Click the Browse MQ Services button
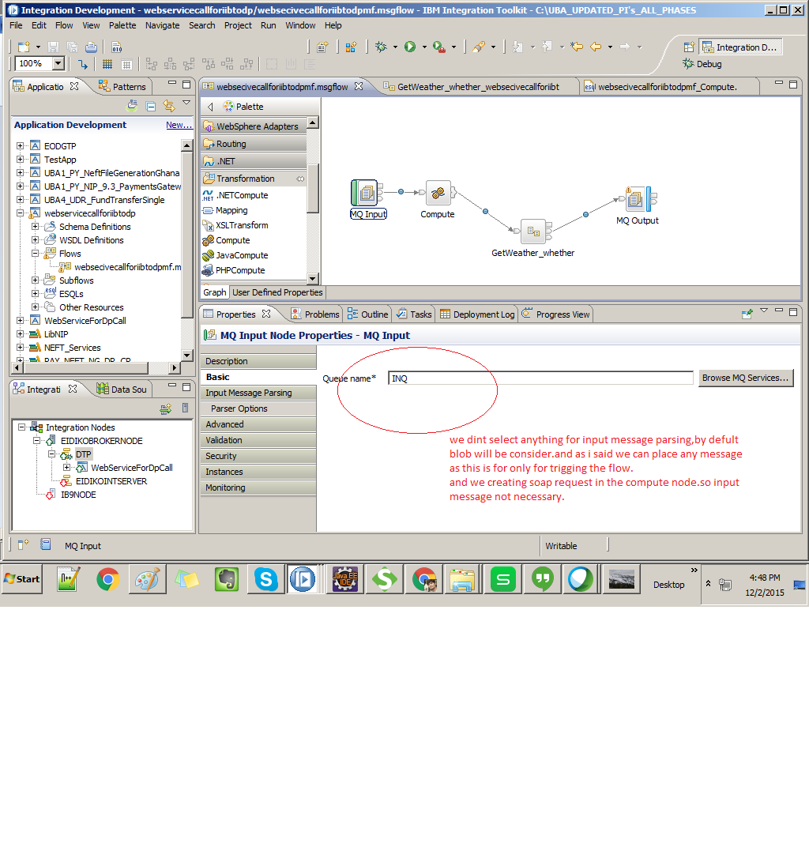Viewport: 809px width, 847px height. pyautogui.click(x=745, y=378)
